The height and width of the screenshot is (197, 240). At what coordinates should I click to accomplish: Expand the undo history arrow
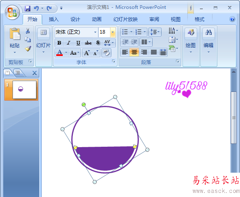pos(42,8)
